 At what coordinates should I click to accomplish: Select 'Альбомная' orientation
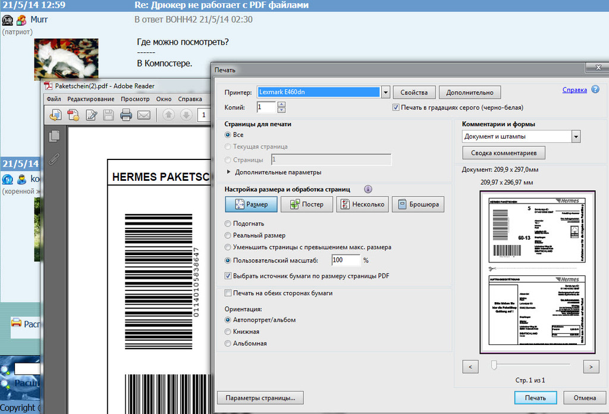[x=228, y=343]
